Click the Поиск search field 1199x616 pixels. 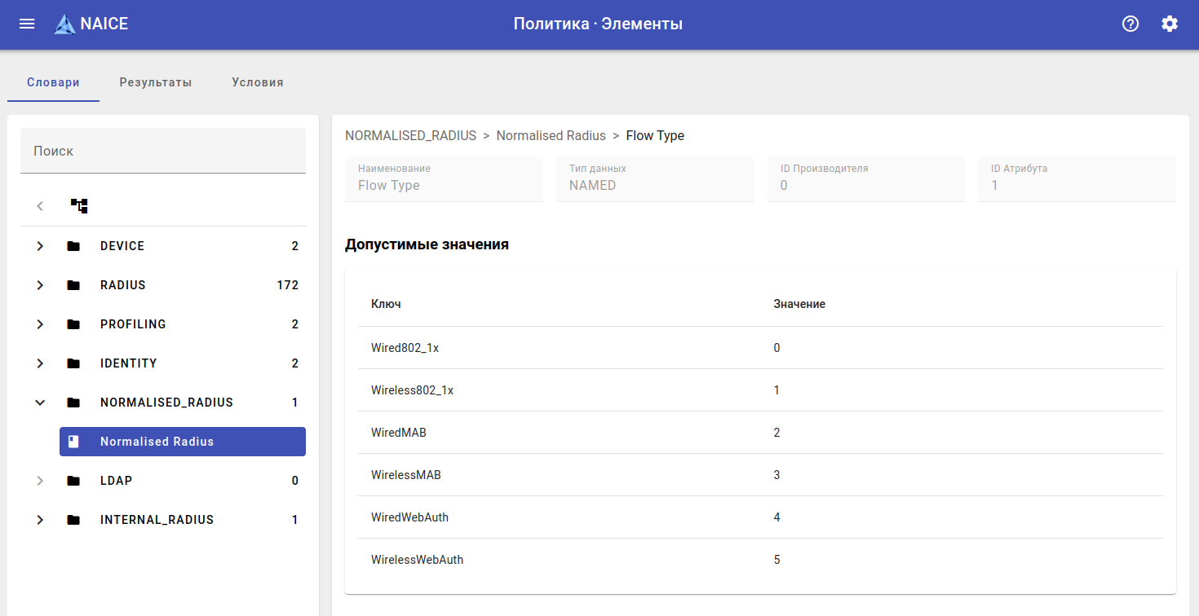click(163, 152)
